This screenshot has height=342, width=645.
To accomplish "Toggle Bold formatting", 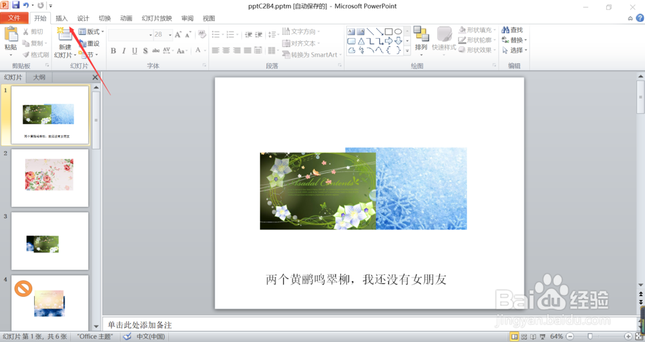I will tap(113, 51).
